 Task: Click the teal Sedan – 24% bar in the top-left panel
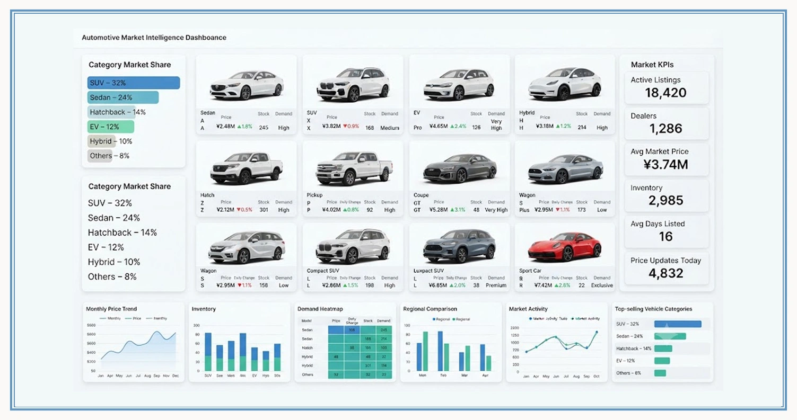click(x=123, y=97)
